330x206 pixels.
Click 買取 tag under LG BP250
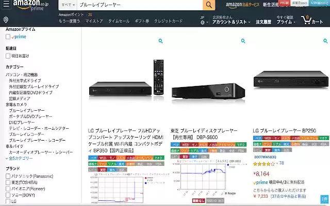tap(268, 150)
